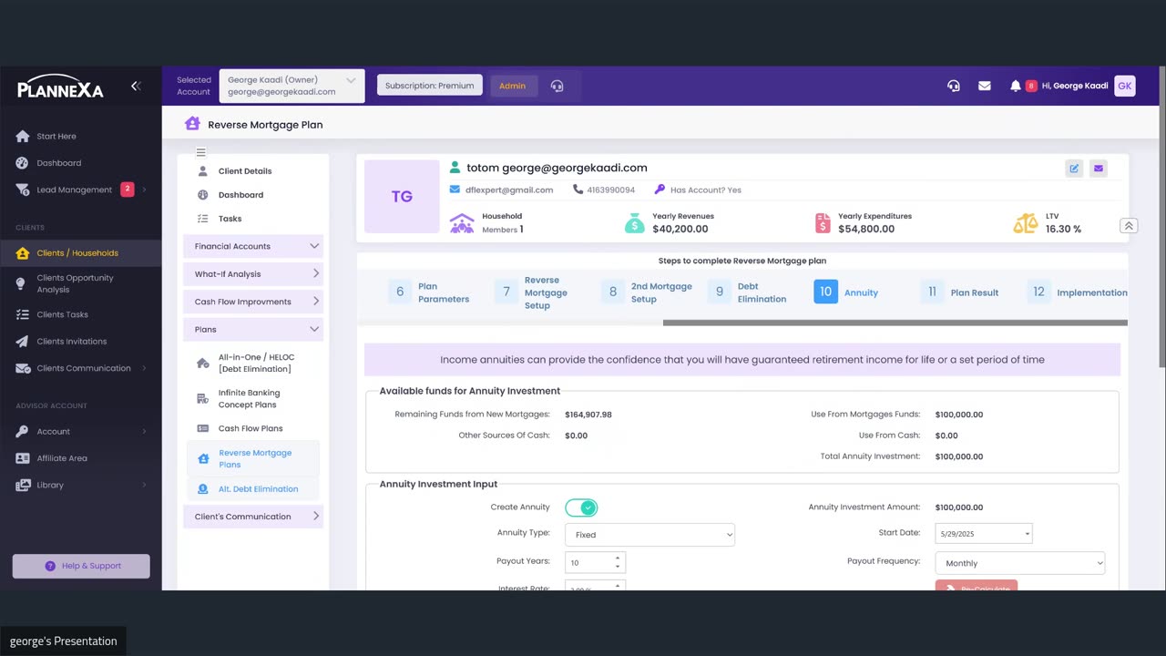Click the Lead Management funnel icon
The height and width of the screenshot is (656, 1166).
click(x=23, y=190)
